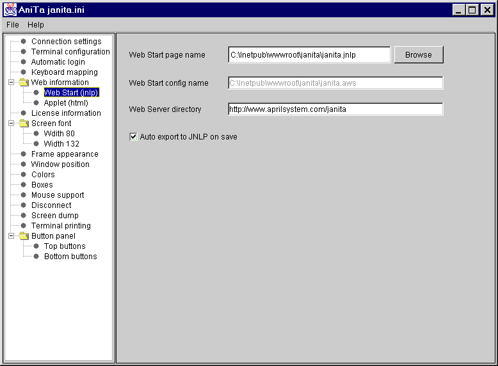Click the bullet icon beside Connection settings

point(23,41)
